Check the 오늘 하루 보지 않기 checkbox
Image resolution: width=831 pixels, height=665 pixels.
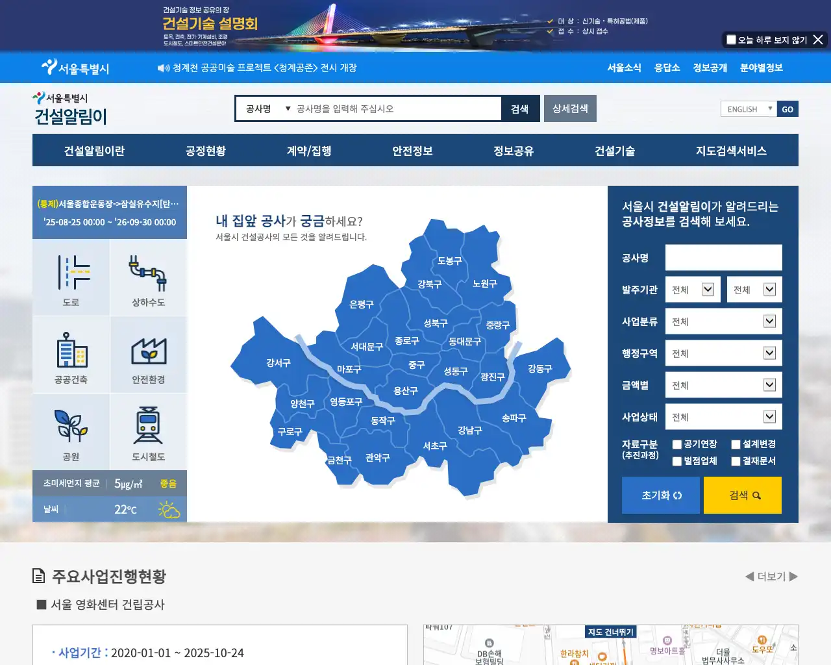click(x=731, y=40)
